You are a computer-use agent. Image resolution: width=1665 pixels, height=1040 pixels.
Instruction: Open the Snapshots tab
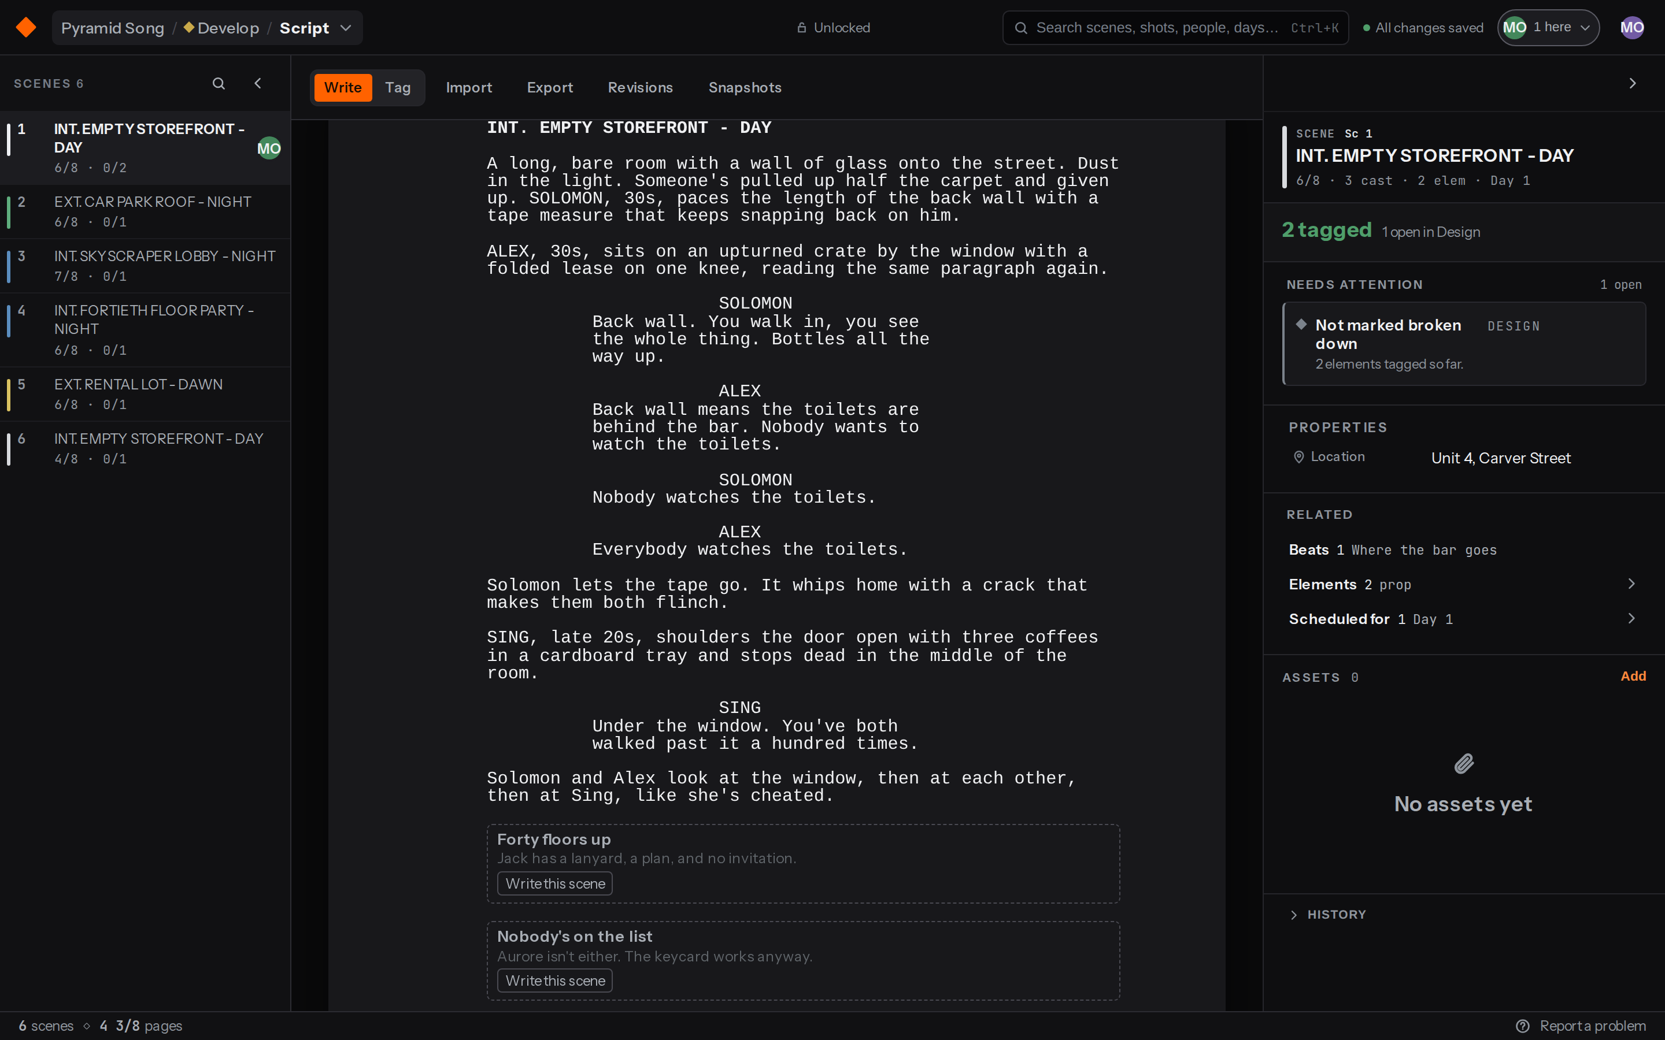[745, 87]
